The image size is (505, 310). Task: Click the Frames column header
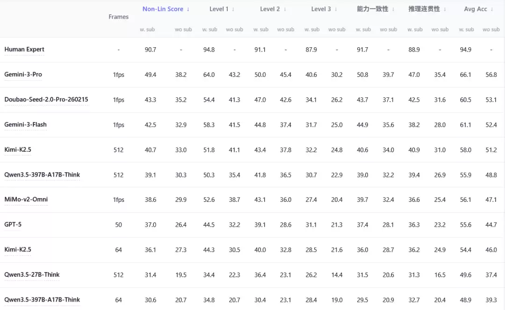pyautogui.click(x=118, y=17)
